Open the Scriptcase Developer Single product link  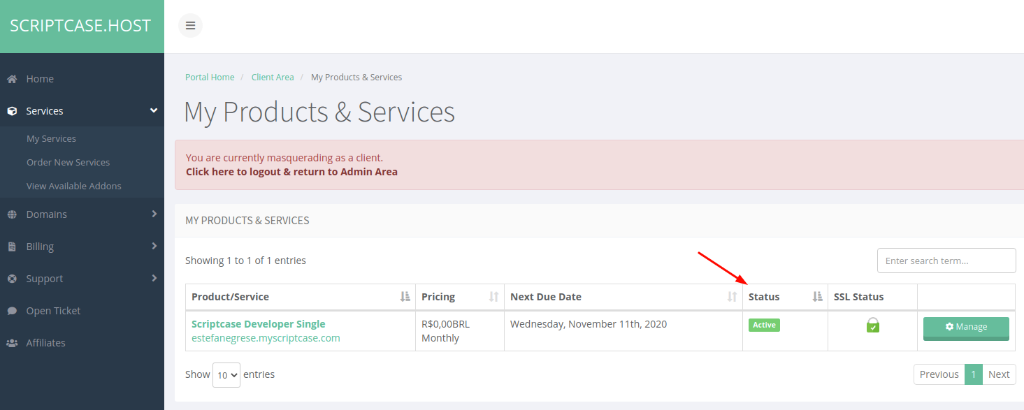(x=259, y=324)
